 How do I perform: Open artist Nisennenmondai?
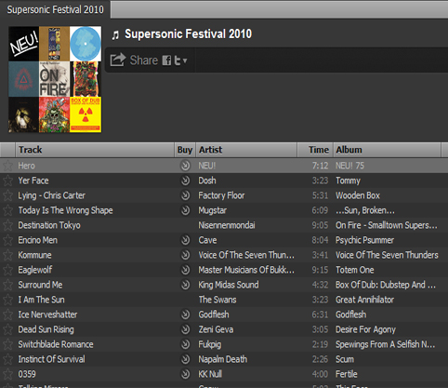click(227, 225)
